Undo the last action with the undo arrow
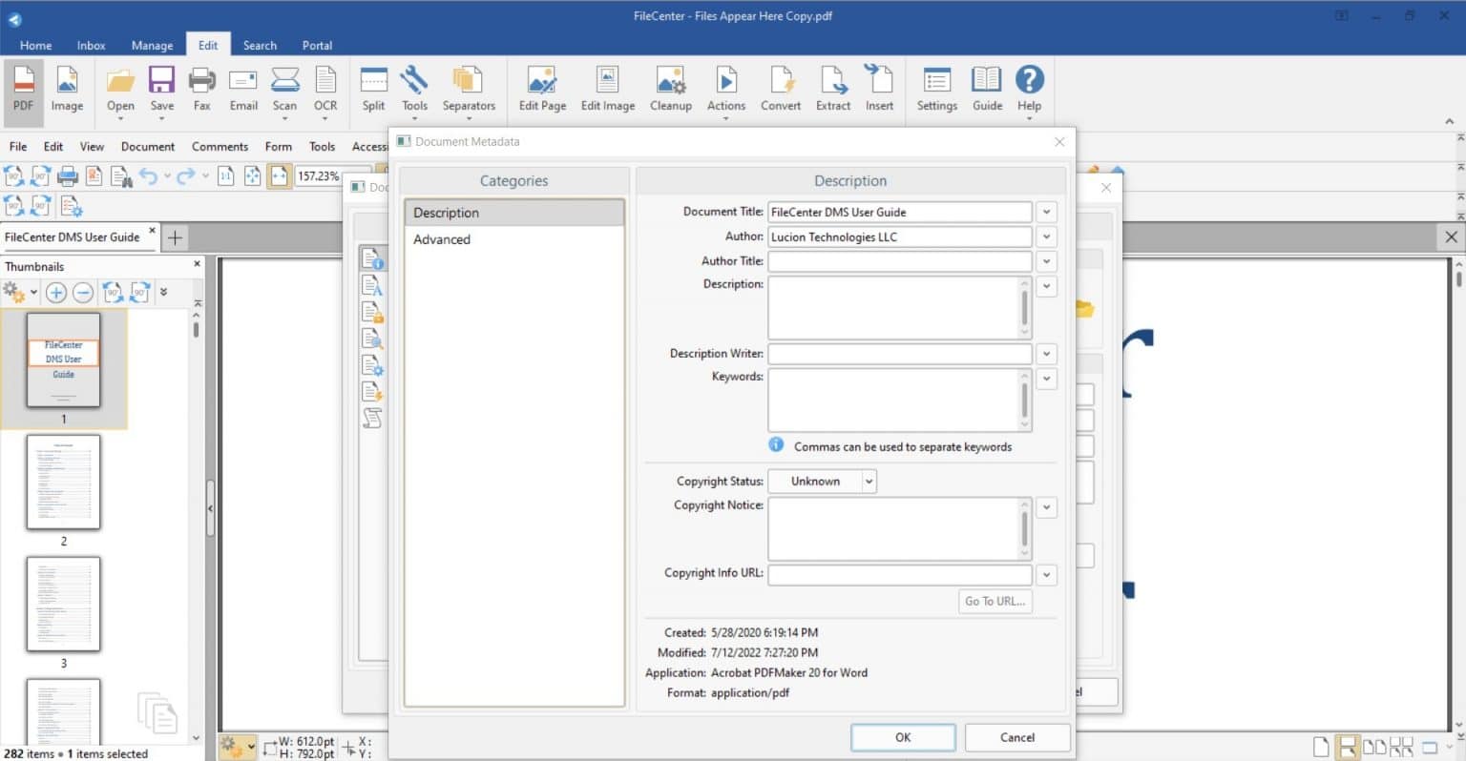The width and height of the screenshot is (1466, 761). click(150, 175)
